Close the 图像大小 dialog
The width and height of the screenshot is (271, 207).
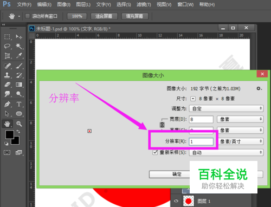click(262, 74)
